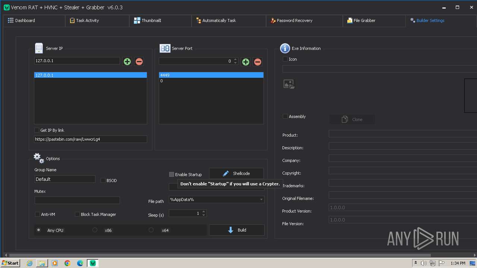Check Enable Startup option
The width and height of the screenshot is (477, 268).
pos(171,174)
